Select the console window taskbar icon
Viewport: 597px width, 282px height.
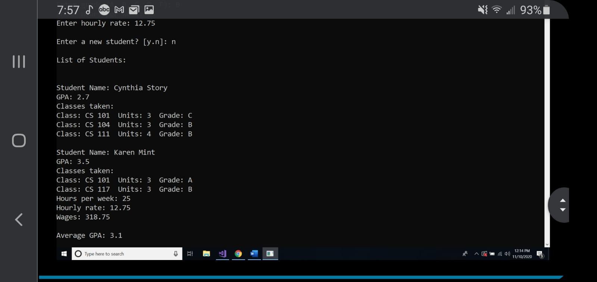270,254
